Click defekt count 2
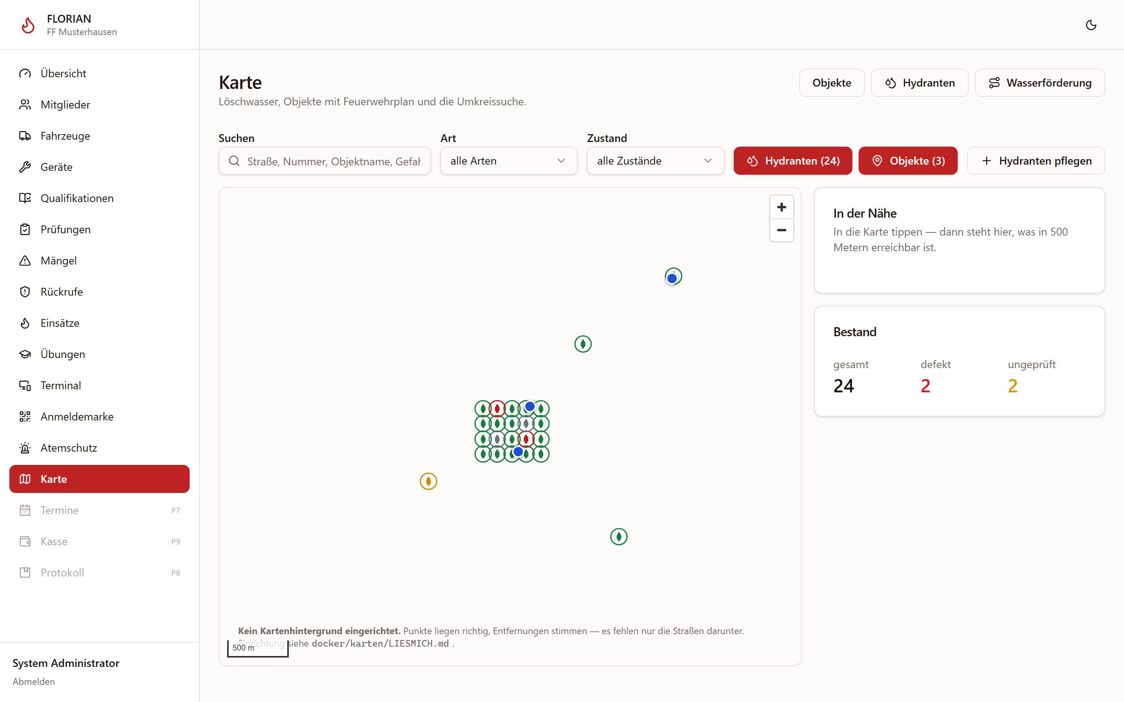The height and width of the screenshot is (702, 1124). [x=925, y=386]
